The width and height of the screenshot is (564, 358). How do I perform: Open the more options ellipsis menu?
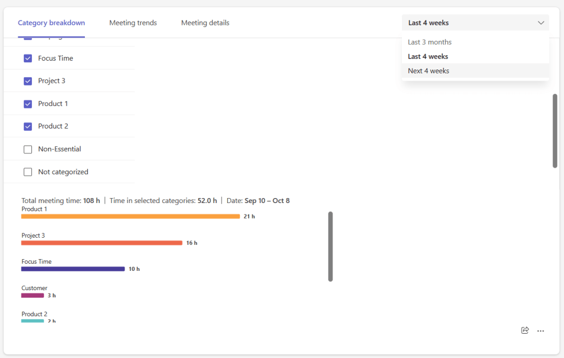[x=540, y=331]
